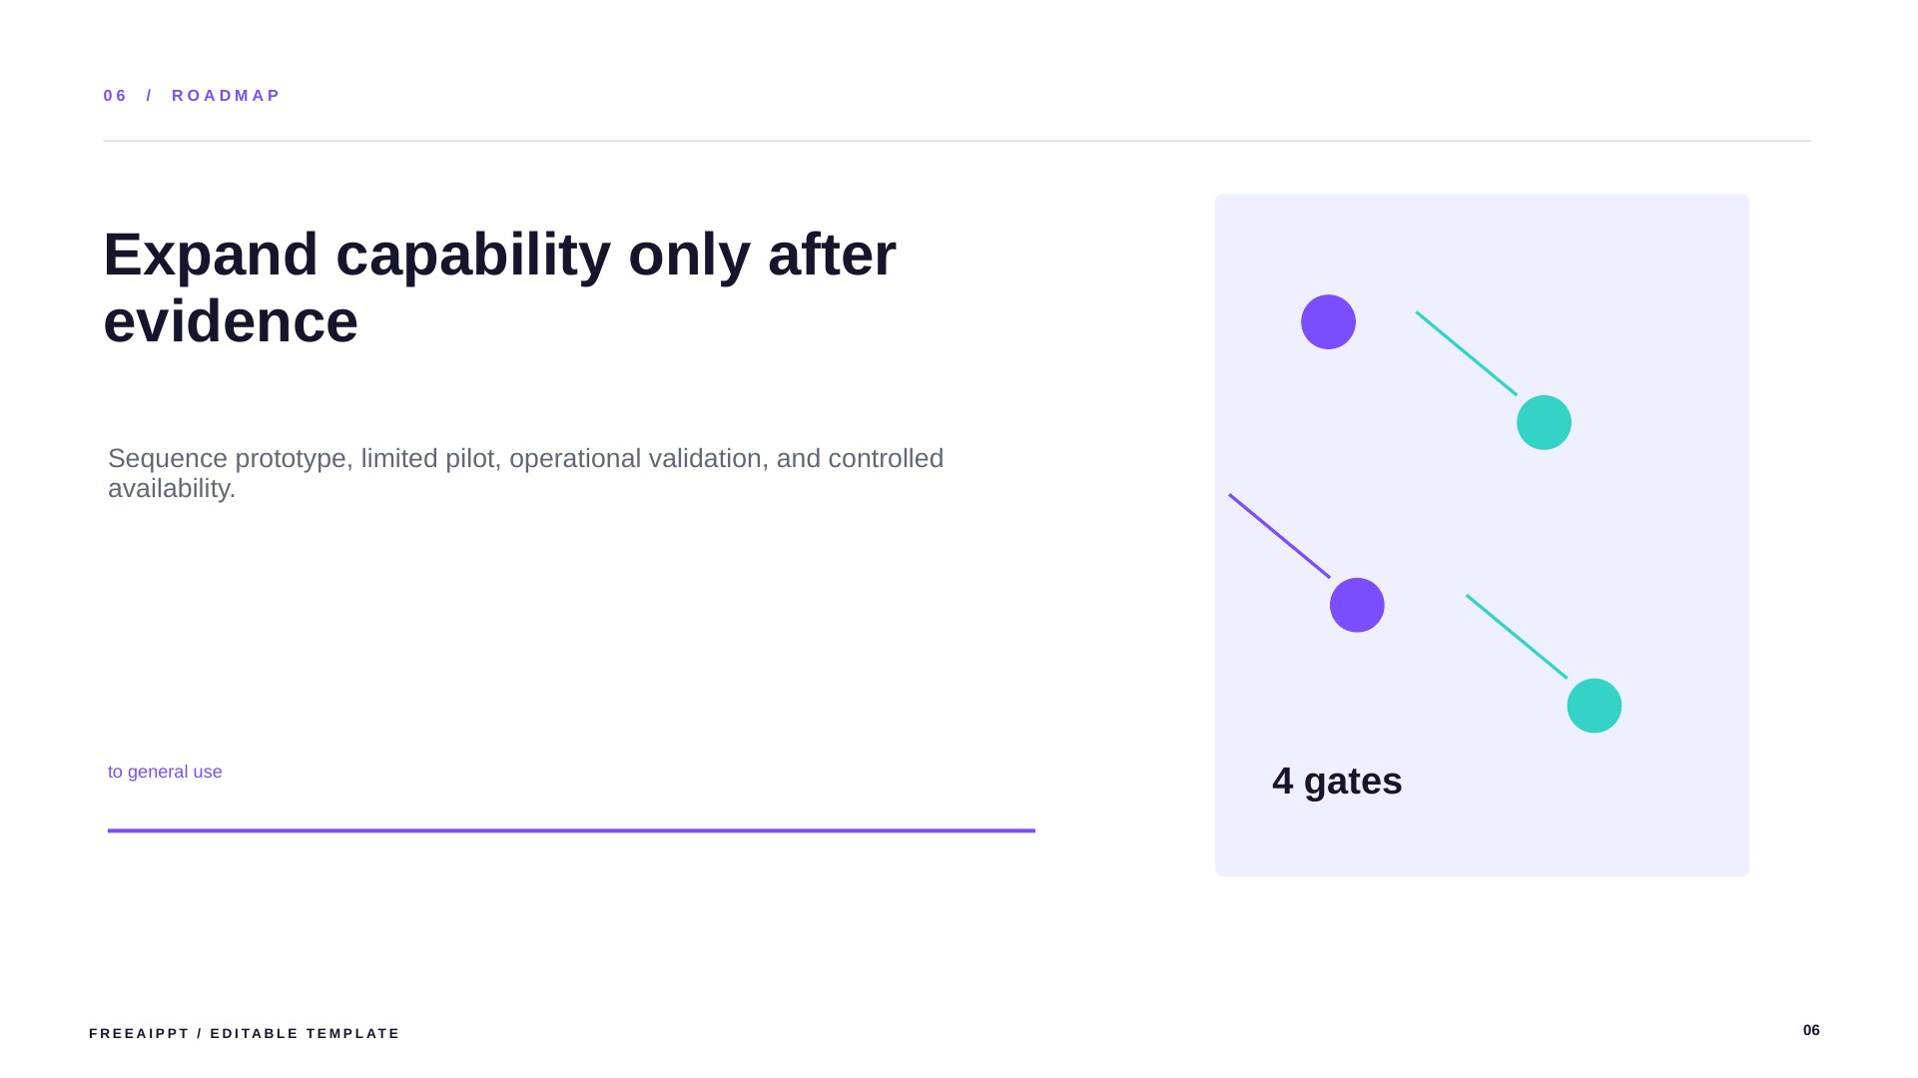This screenshot has width=1918, height=1078.
Task: Select the word 'availability.' in the paragraph
Action: click(x=172, y=489)
